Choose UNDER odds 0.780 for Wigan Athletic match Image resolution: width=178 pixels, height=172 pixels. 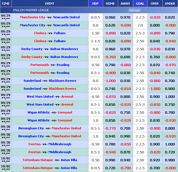click(x=170, y=112)
